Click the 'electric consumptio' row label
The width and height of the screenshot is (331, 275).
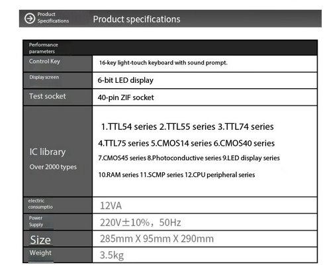click(40, 204)
